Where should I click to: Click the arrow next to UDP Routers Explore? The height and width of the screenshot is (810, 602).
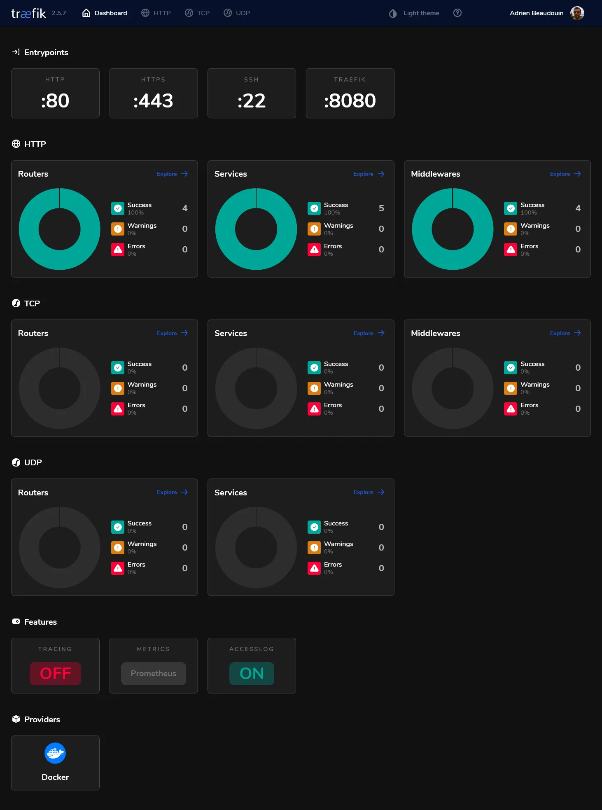(x=184, y=493)
